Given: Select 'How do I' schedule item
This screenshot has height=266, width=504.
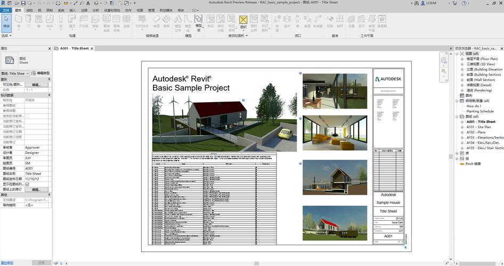Looking at the screenshot, I should click(x=474, y=106).
